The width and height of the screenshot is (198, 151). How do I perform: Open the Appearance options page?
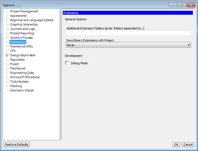18,16
